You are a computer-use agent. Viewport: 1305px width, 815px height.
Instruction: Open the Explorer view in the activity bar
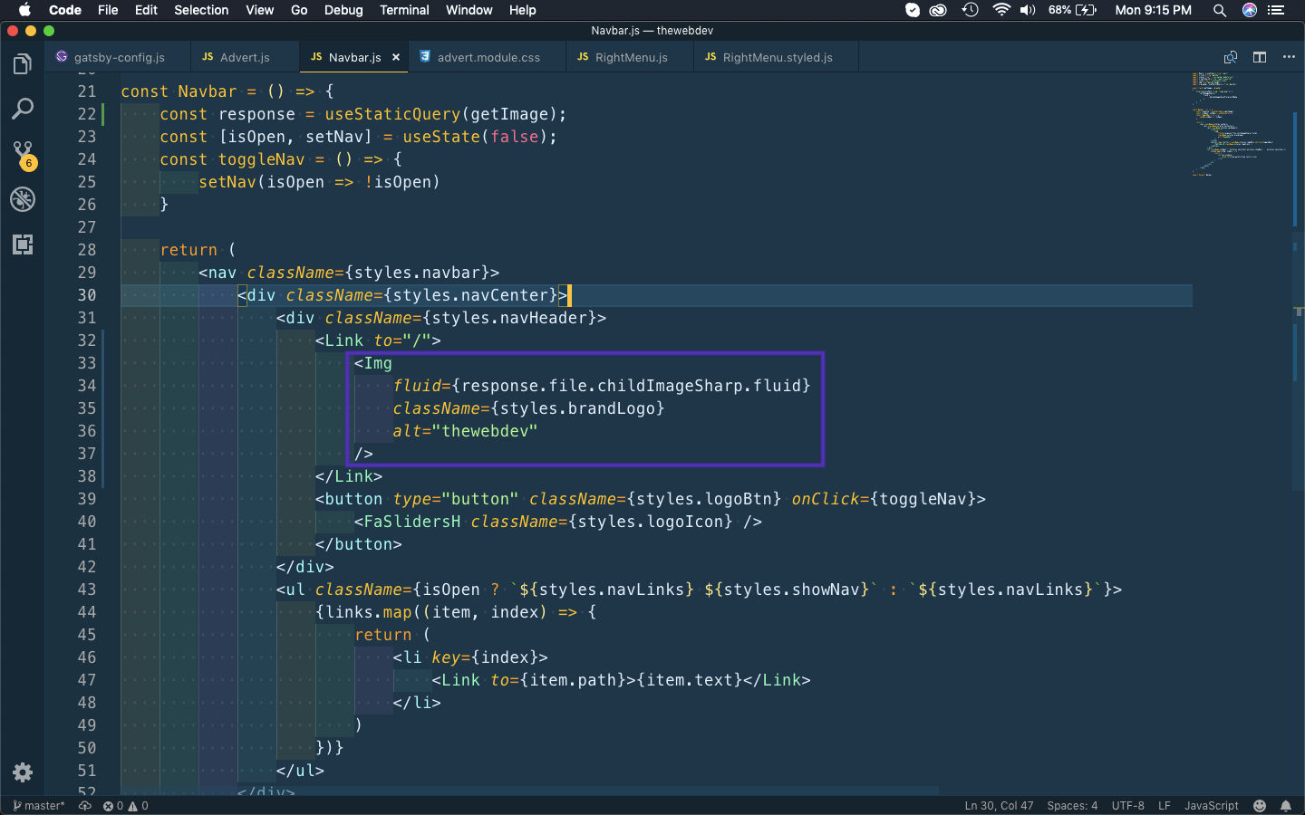pyautogui.click(x=23, y=64)
